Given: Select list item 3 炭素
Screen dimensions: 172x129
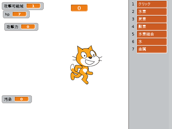Looking at the screenshot, I should tap(152, 19).
